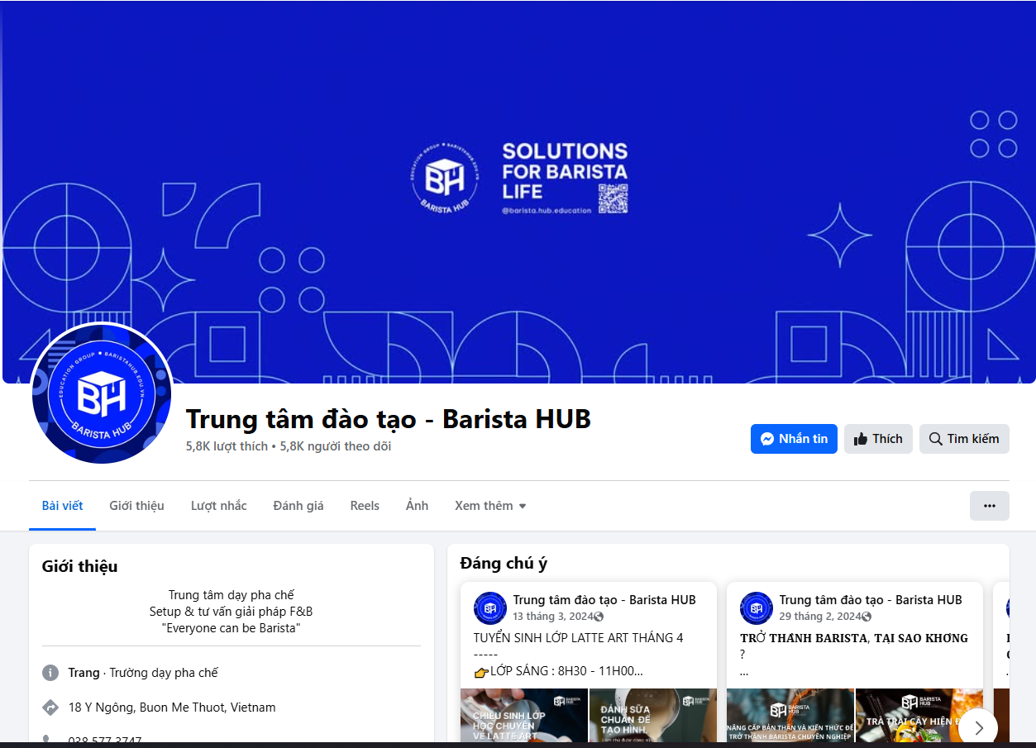Open the Chiêu sinh lớp latte art thumbnail
Viewport: 1036px width, 748px height.
[x=524, y=715]
